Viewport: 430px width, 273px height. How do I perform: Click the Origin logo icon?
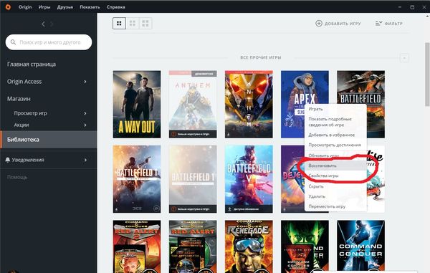[x=8, y=7]
